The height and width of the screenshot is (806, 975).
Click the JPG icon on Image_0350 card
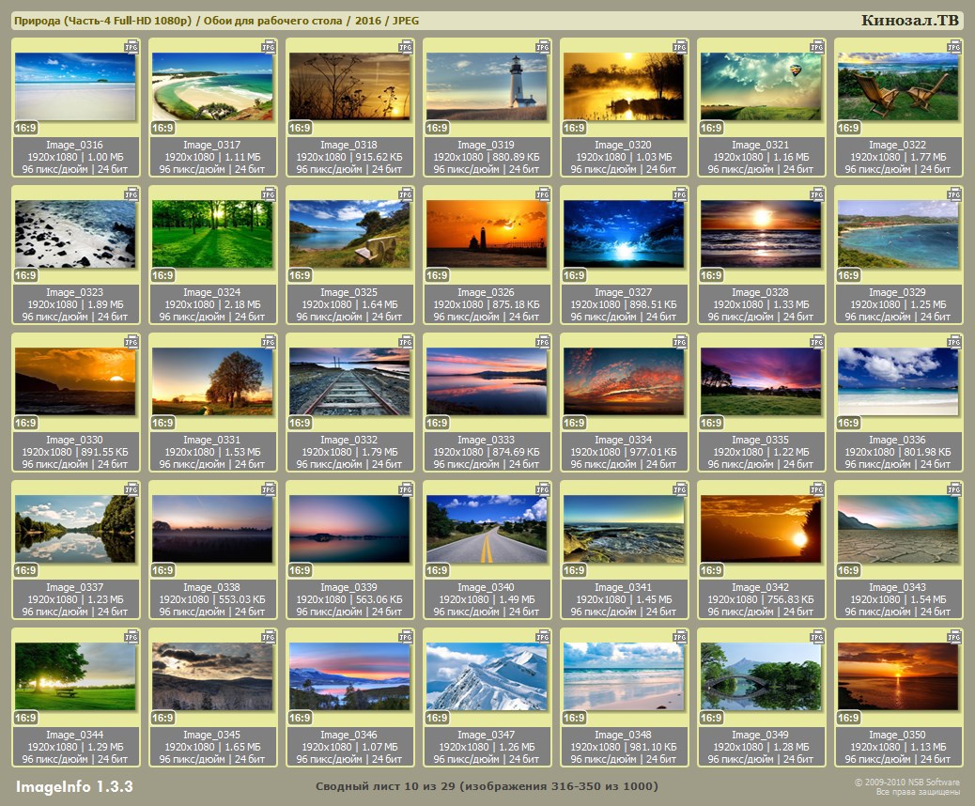pos(953,637)
